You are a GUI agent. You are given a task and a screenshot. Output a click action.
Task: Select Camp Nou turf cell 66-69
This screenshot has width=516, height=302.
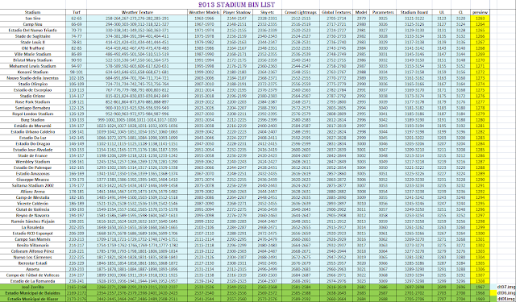pyautogui.click(x=77, y=24)
